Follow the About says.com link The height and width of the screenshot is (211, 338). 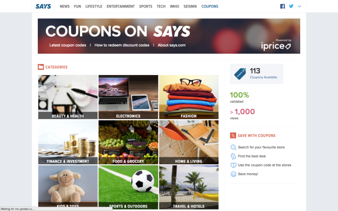pyautogui.click(x=171, y=45)
